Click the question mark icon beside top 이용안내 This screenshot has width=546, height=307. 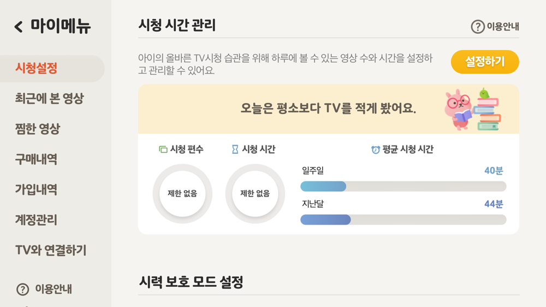tap(478, 26)
